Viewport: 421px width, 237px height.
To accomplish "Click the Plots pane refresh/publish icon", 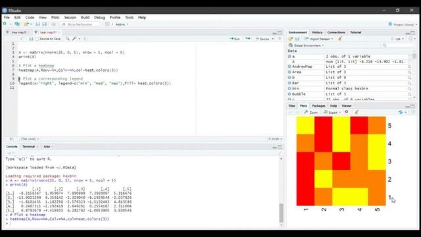I will click(401, 112).
